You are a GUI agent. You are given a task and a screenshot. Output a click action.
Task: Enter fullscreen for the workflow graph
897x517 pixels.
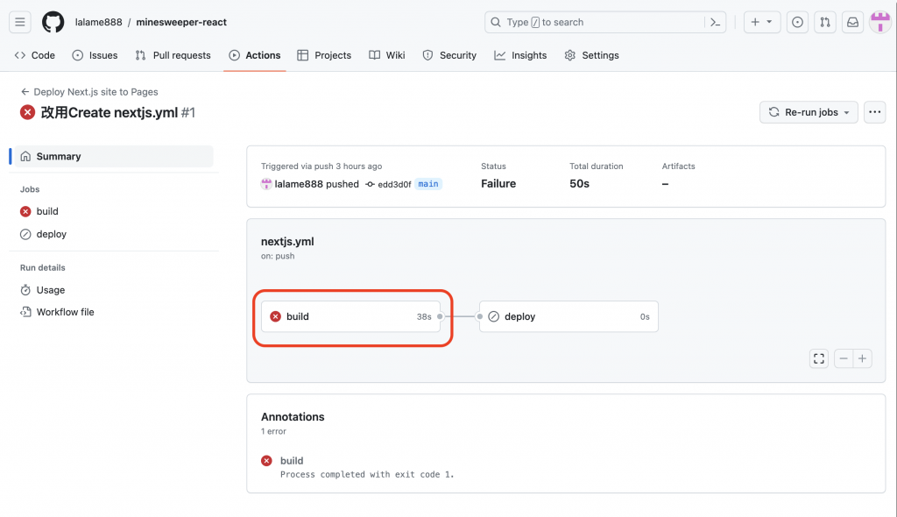point(819,358)
